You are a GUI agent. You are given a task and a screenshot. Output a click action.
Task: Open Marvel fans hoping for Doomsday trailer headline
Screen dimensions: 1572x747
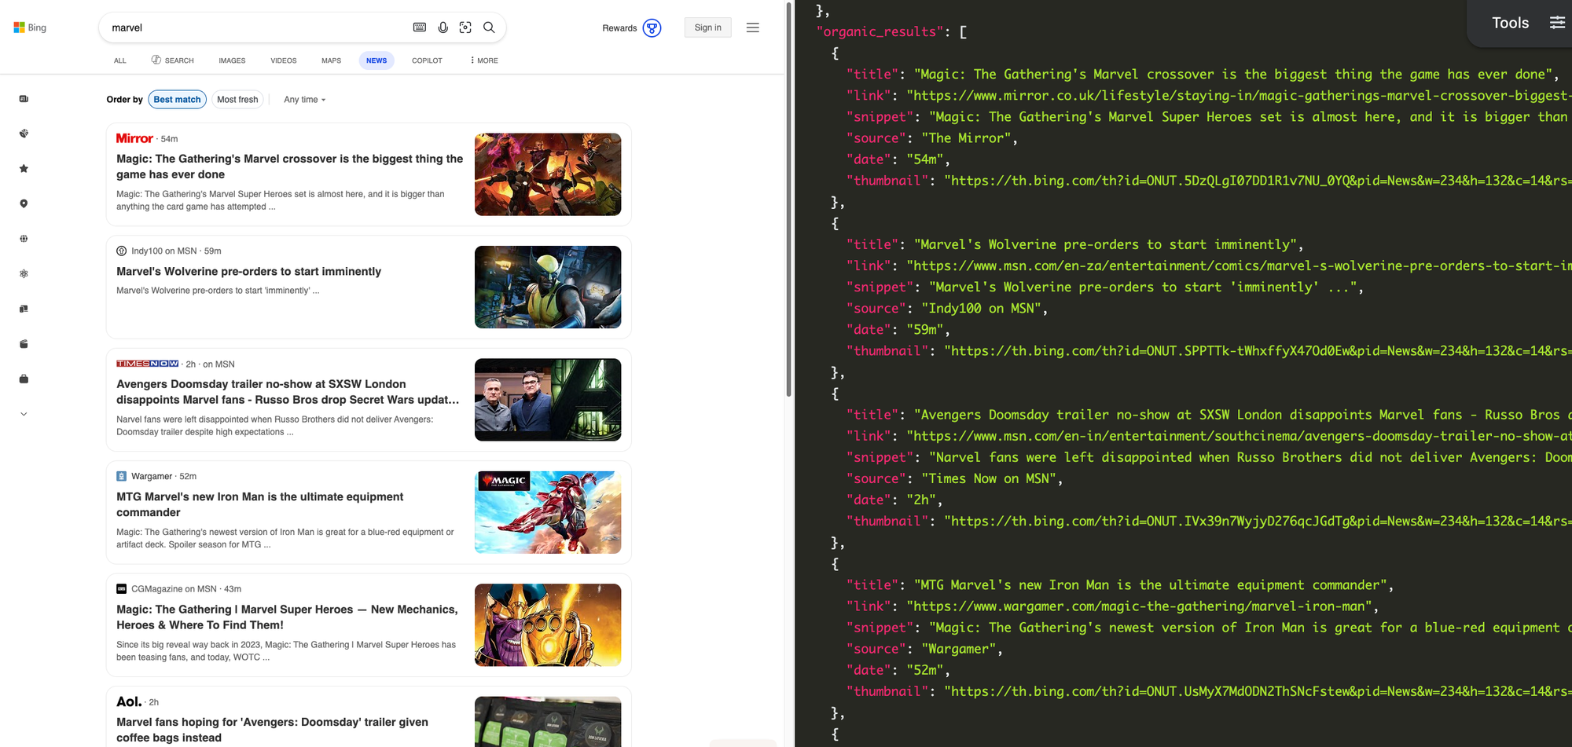click(x=272, y=730)
